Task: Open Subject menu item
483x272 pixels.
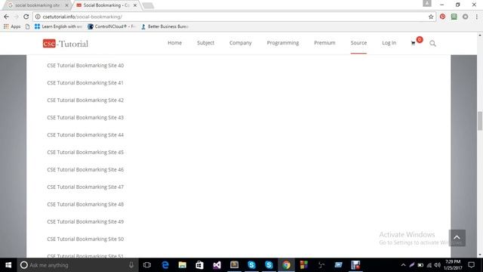Action: 205,43
